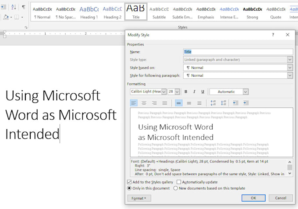Click Increase Paragraph Spacing icon

point(213,103)
